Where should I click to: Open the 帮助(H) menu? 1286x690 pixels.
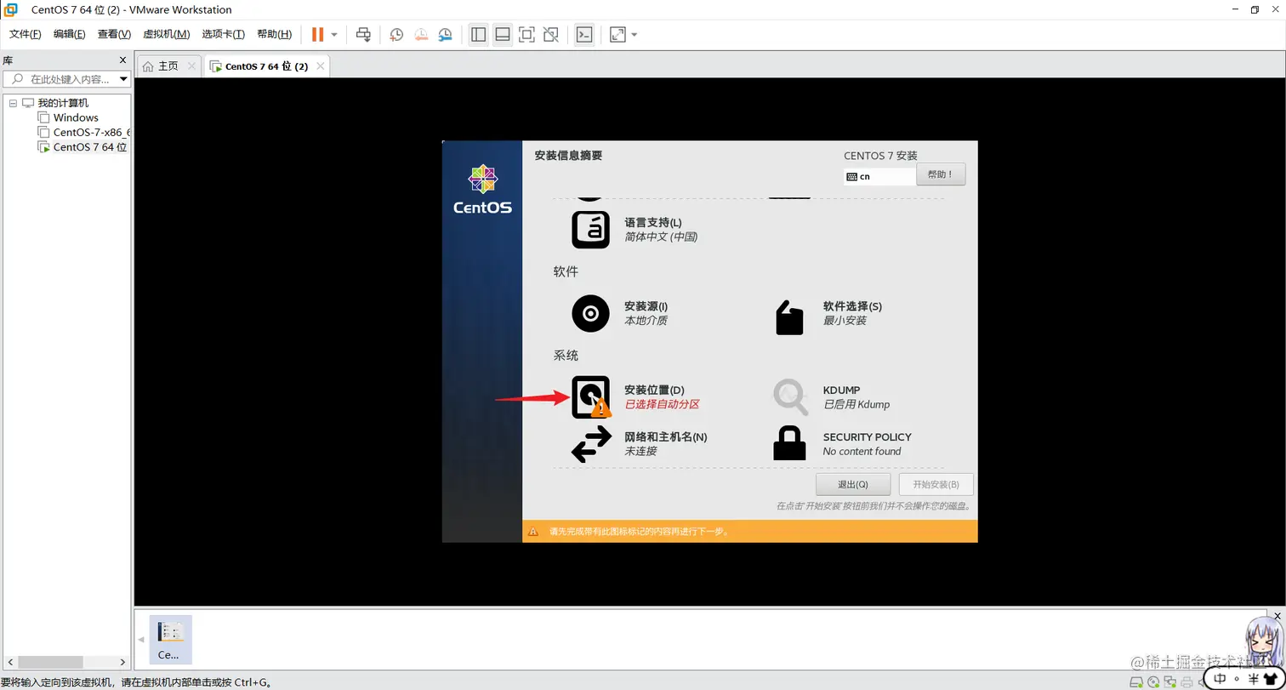click(x=274, y=34)
